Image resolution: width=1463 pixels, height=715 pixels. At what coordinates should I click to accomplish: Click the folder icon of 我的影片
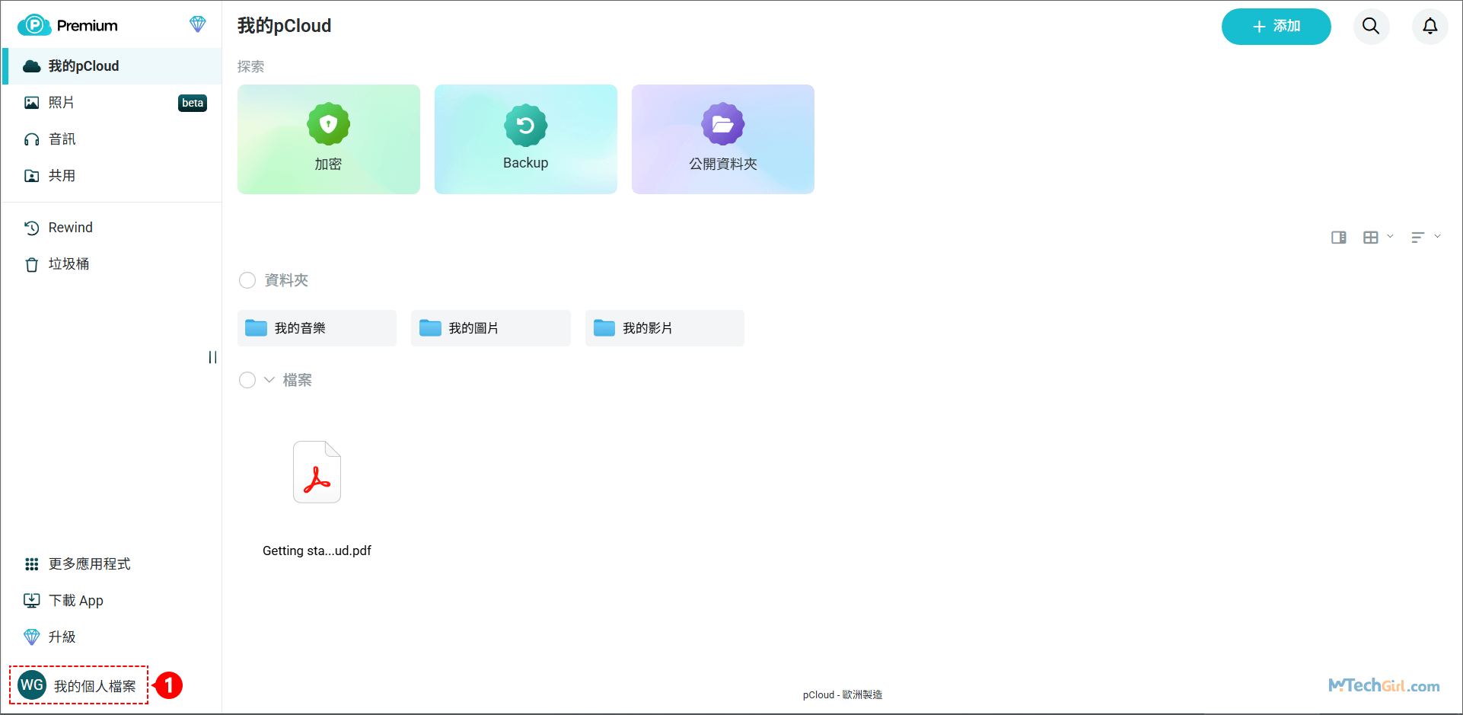[x=604, y=328]
